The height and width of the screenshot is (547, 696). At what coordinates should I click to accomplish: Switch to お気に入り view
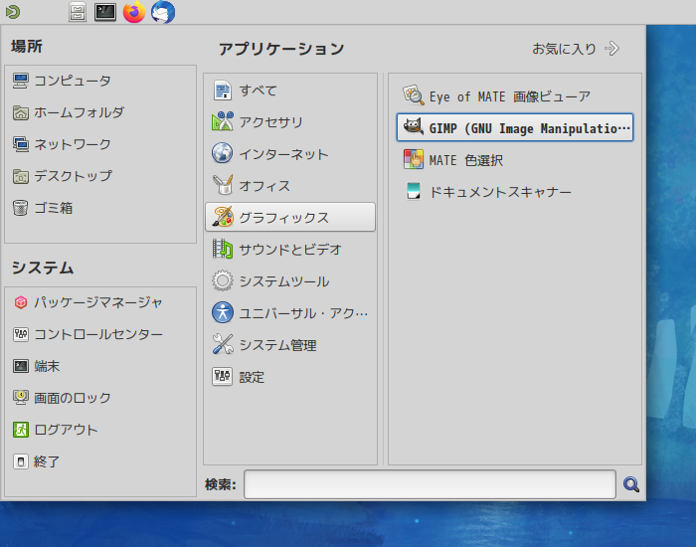pyautogui.click(x=576, y=49)
